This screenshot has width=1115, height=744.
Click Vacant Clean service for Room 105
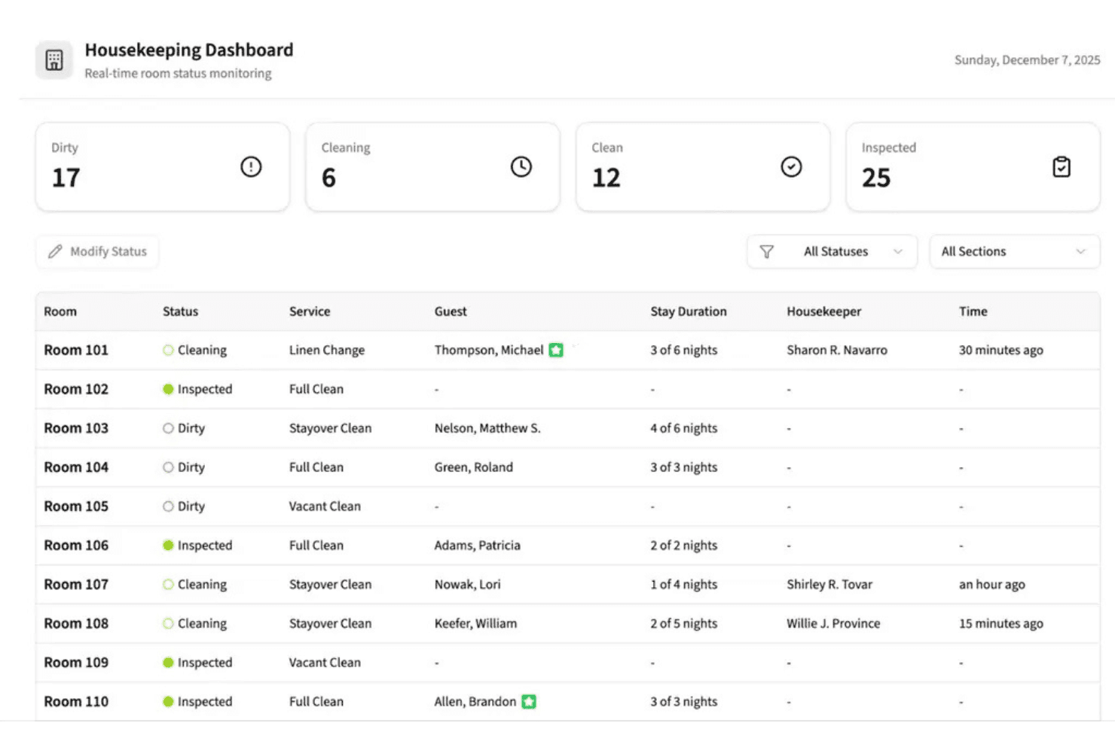click(x=325, y=507)
